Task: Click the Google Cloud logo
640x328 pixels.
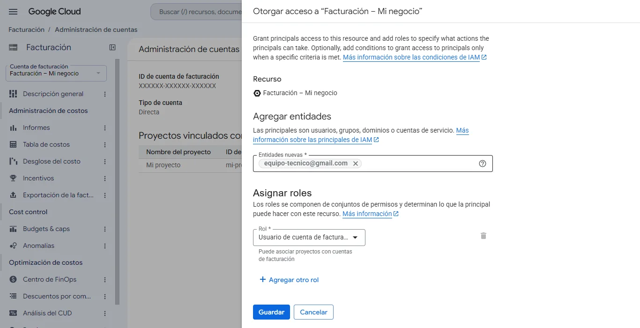Action: coord(54,12)
